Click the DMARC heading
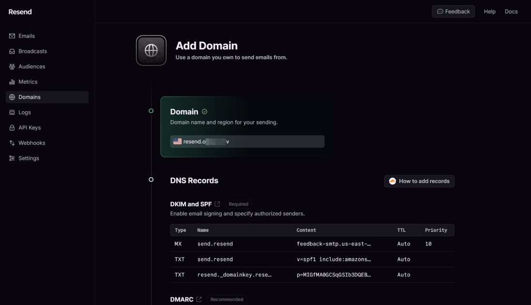 coord(182,299)
